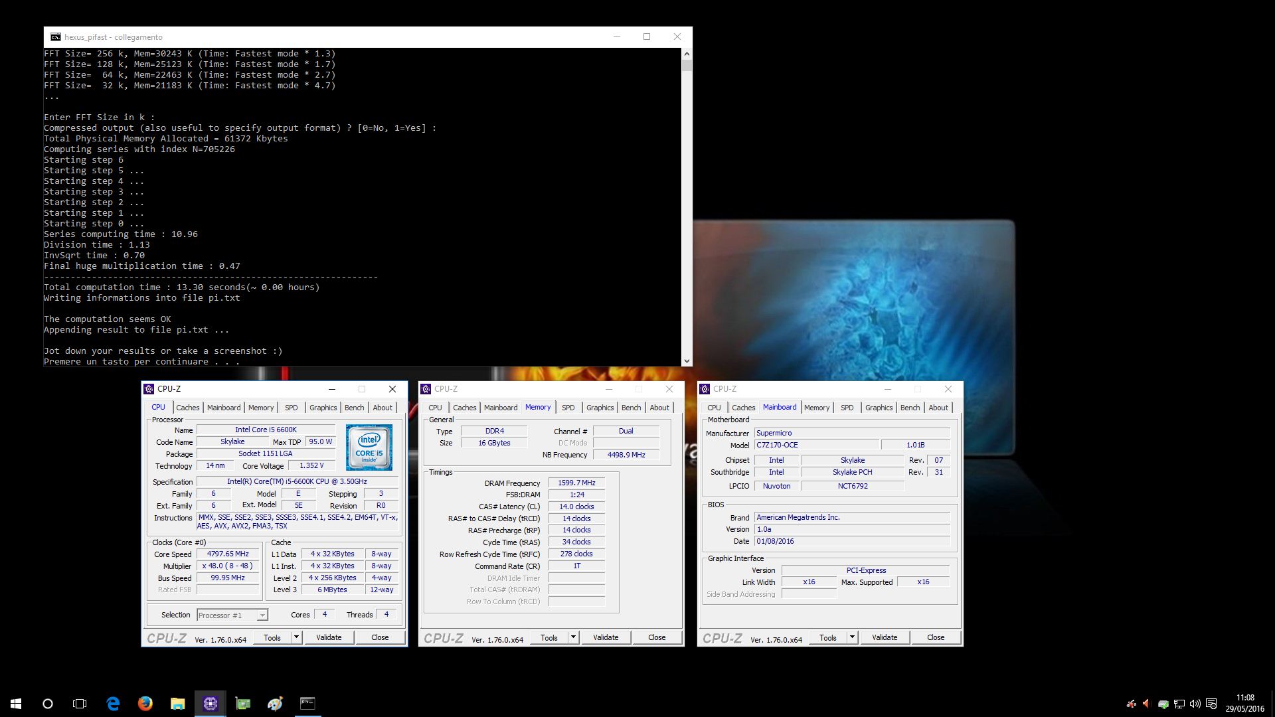Click the orange speaker tray icon
This screenshot has height=717, width=1275.
tap(1147, 704)
